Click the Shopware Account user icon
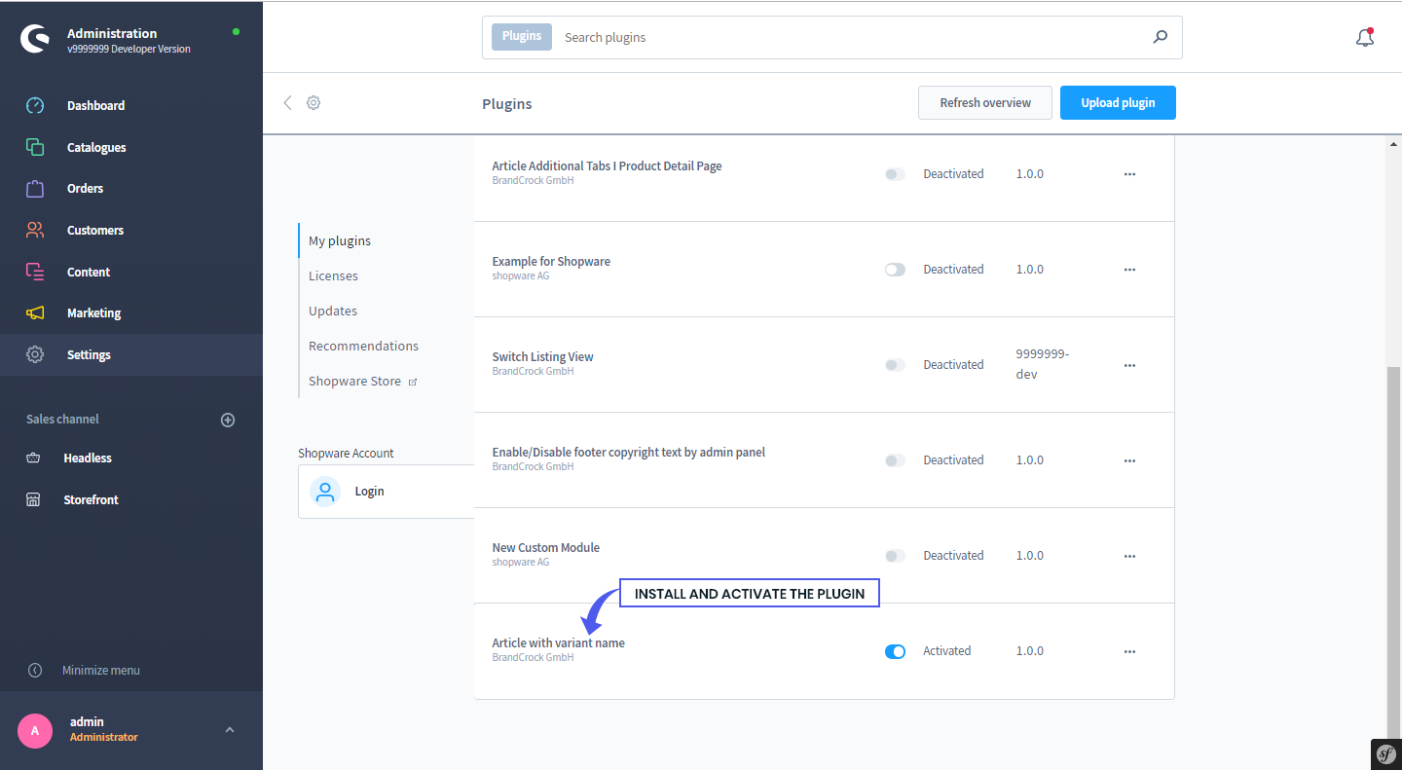This screenshot has height=770, width=1402. tap(325, 491)
